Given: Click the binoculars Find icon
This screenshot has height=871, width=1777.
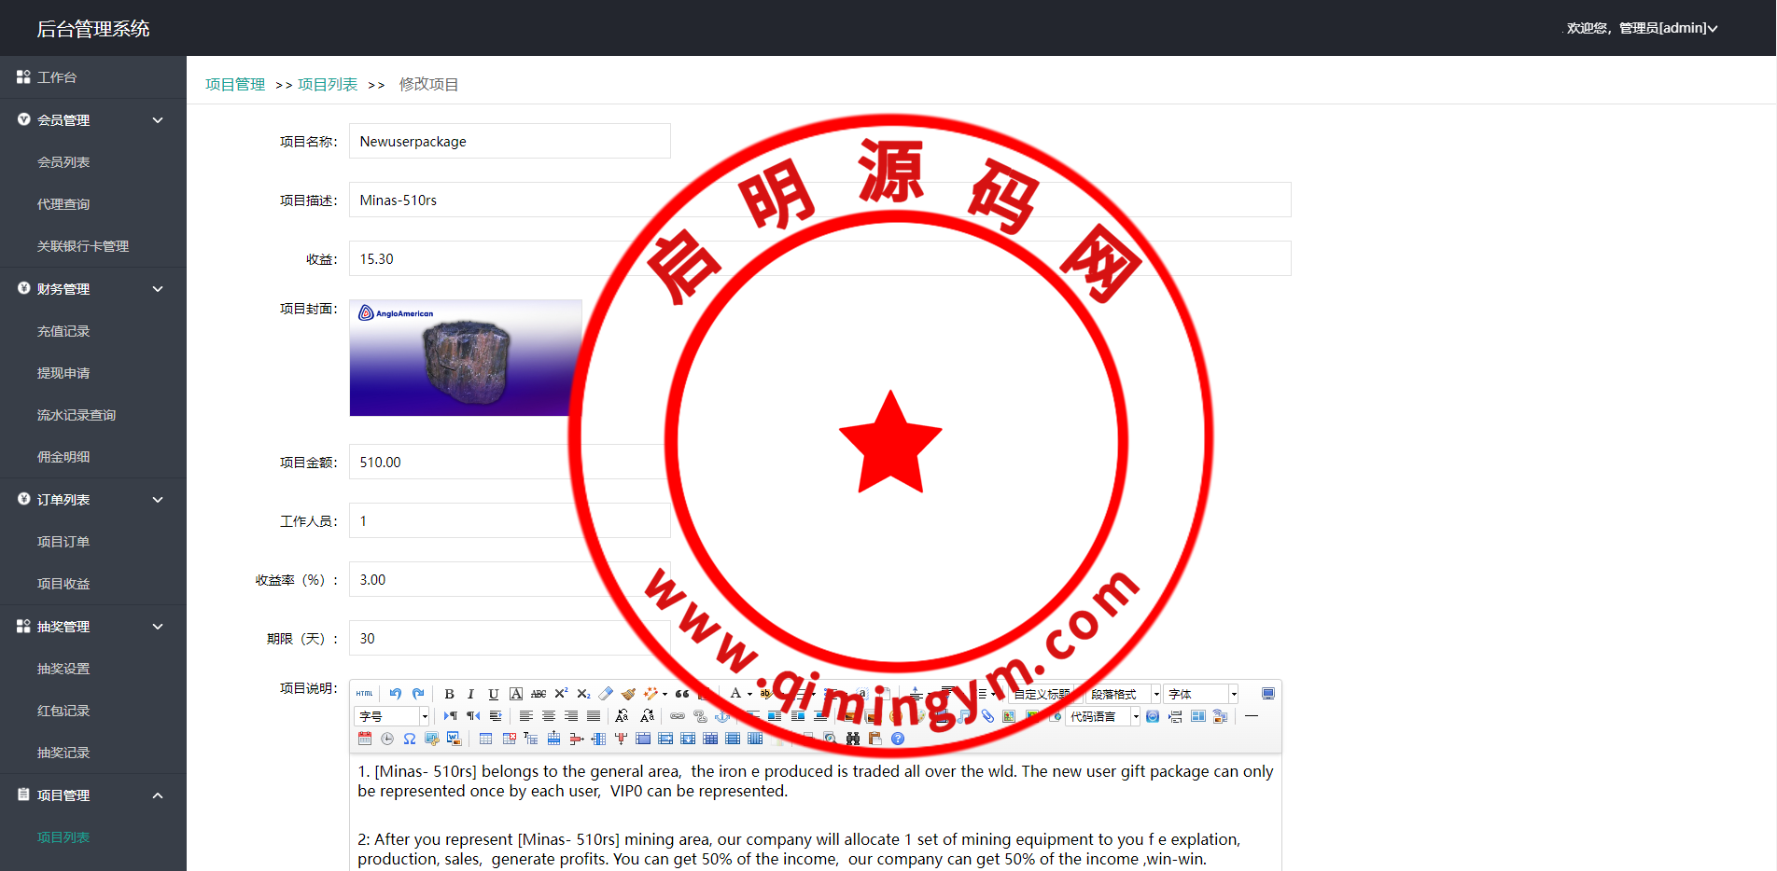Looking at the screenshot, I should [853, 739].
